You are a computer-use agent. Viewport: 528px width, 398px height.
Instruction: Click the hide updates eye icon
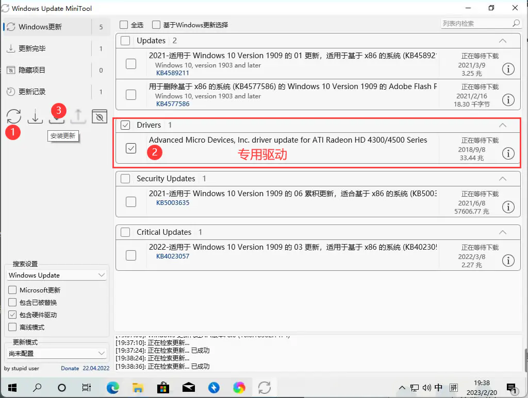99,116
